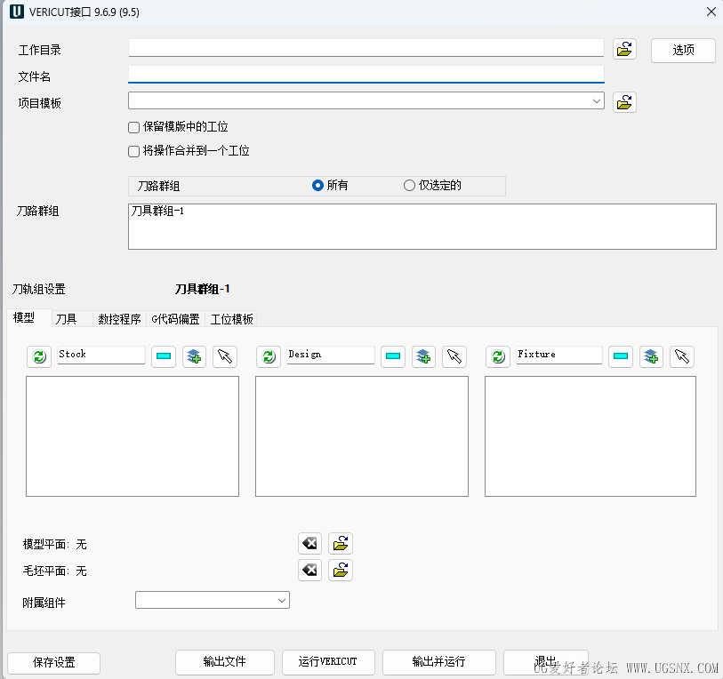Add layer objects to the Stock list
This screenshot has height=679, width=723.
[x=194, y=356]
